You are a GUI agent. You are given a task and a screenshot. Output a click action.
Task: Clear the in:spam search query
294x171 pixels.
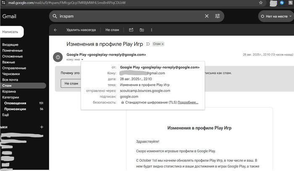[x=207, y=16]
